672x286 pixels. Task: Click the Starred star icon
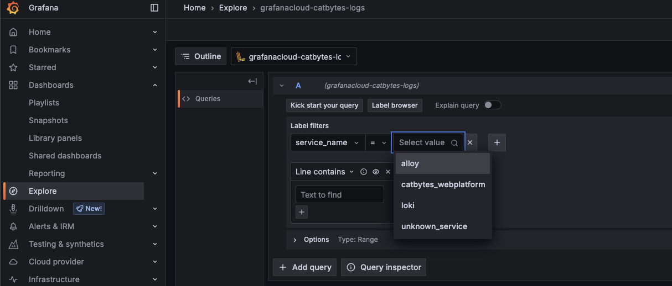click(13, 67)
